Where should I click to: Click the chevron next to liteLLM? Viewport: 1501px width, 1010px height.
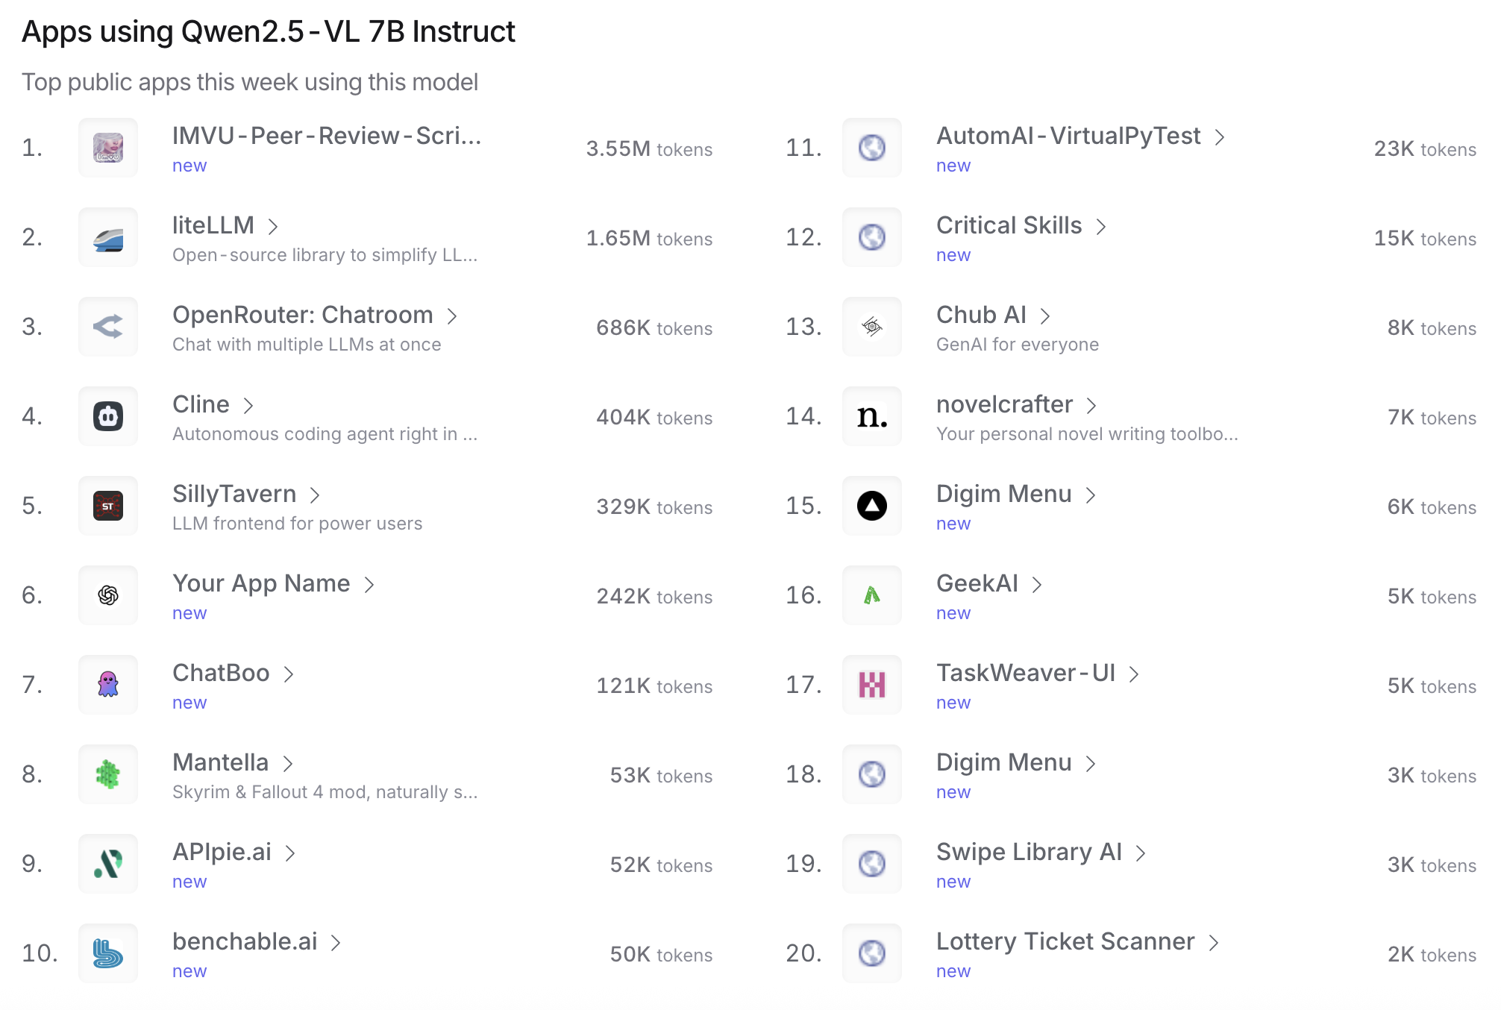tap(273, 226)
